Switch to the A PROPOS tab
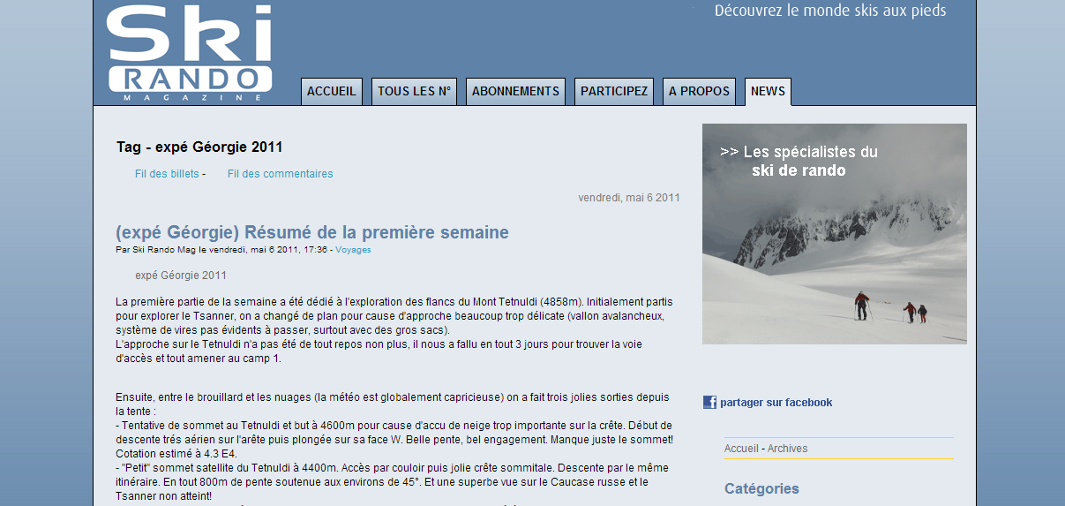The width and height of the screenshot is (1065, 506). [x=699, y=91]
